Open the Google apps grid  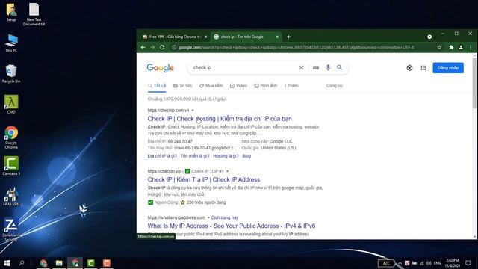coord(423,68)
